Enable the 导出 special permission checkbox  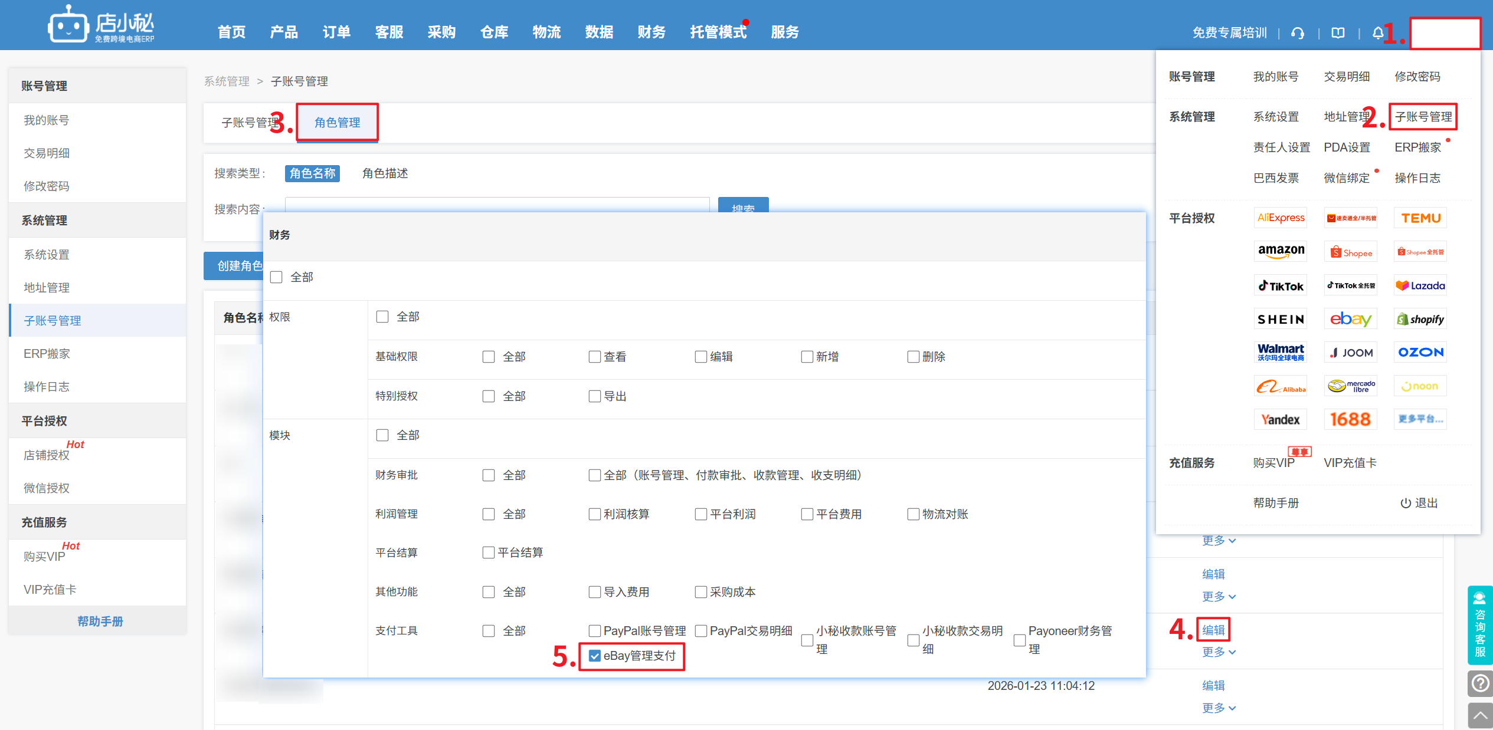(595, 396)
